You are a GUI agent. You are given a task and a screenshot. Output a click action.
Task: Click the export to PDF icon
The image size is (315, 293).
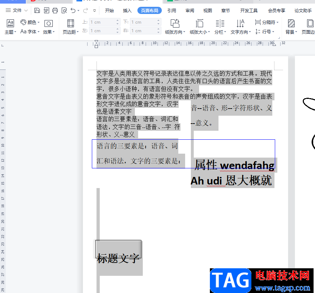pyautogui.click(x=46, y=10)
